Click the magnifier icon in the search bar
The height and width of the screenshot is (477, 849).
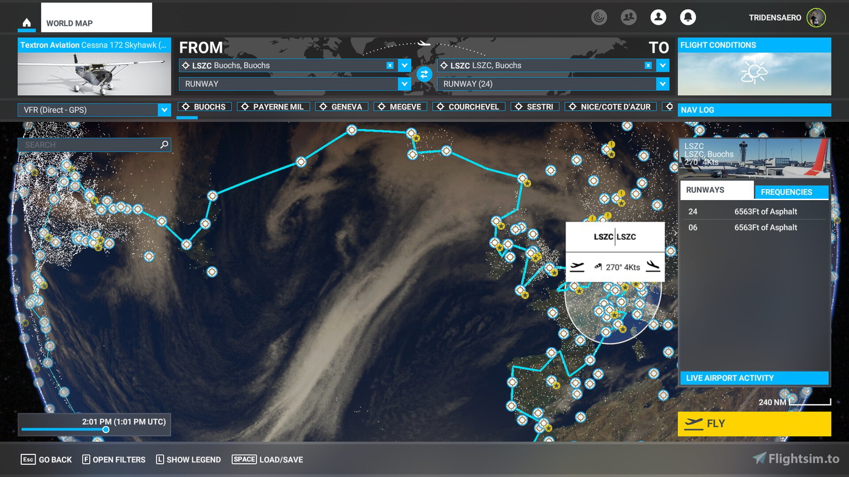click(163, 145)
